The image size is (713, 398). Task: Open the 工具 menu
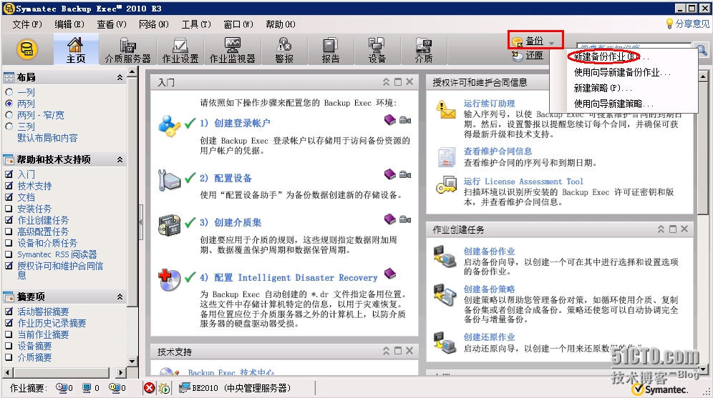[x=196, y=24]
